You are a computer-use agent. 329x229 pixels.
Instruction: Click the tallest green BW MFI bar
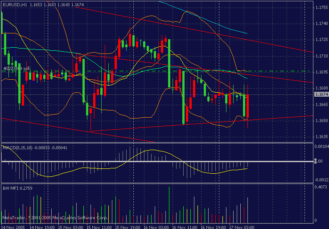[x=169, y=204]
